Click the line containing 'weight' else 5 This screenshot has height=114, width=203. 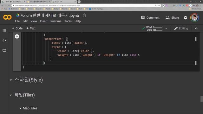(x=98, y=55)
